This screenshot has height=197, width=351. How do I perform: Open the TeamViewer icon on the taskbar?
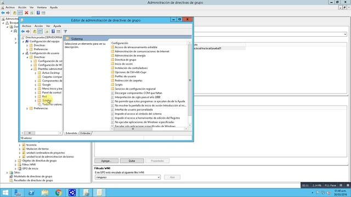click(x=72, y=193)
